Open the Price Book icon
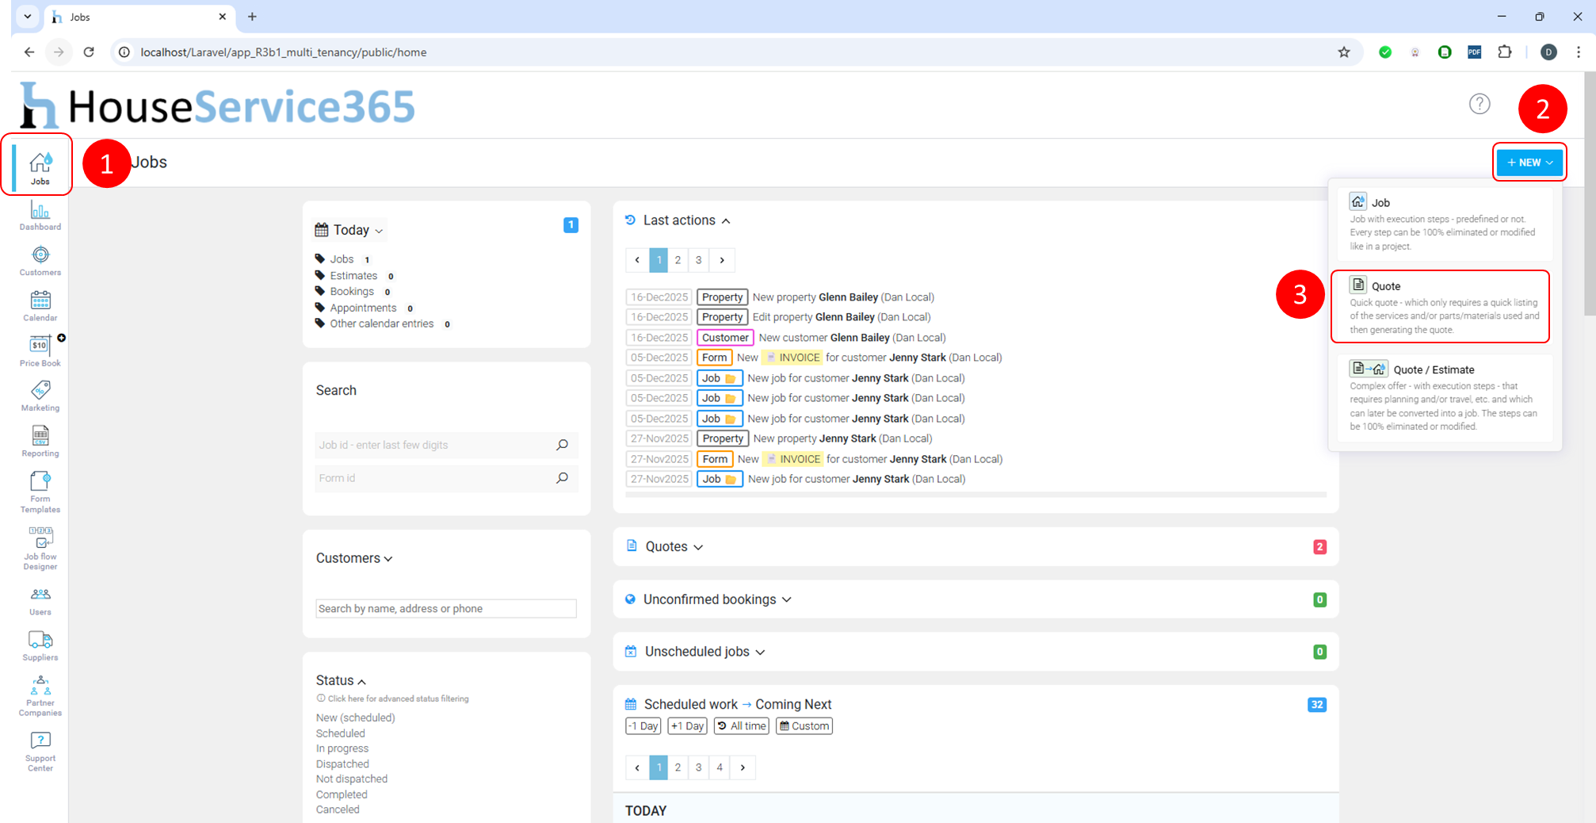Screen dimensions: 1596x823 tap(40, 350)
